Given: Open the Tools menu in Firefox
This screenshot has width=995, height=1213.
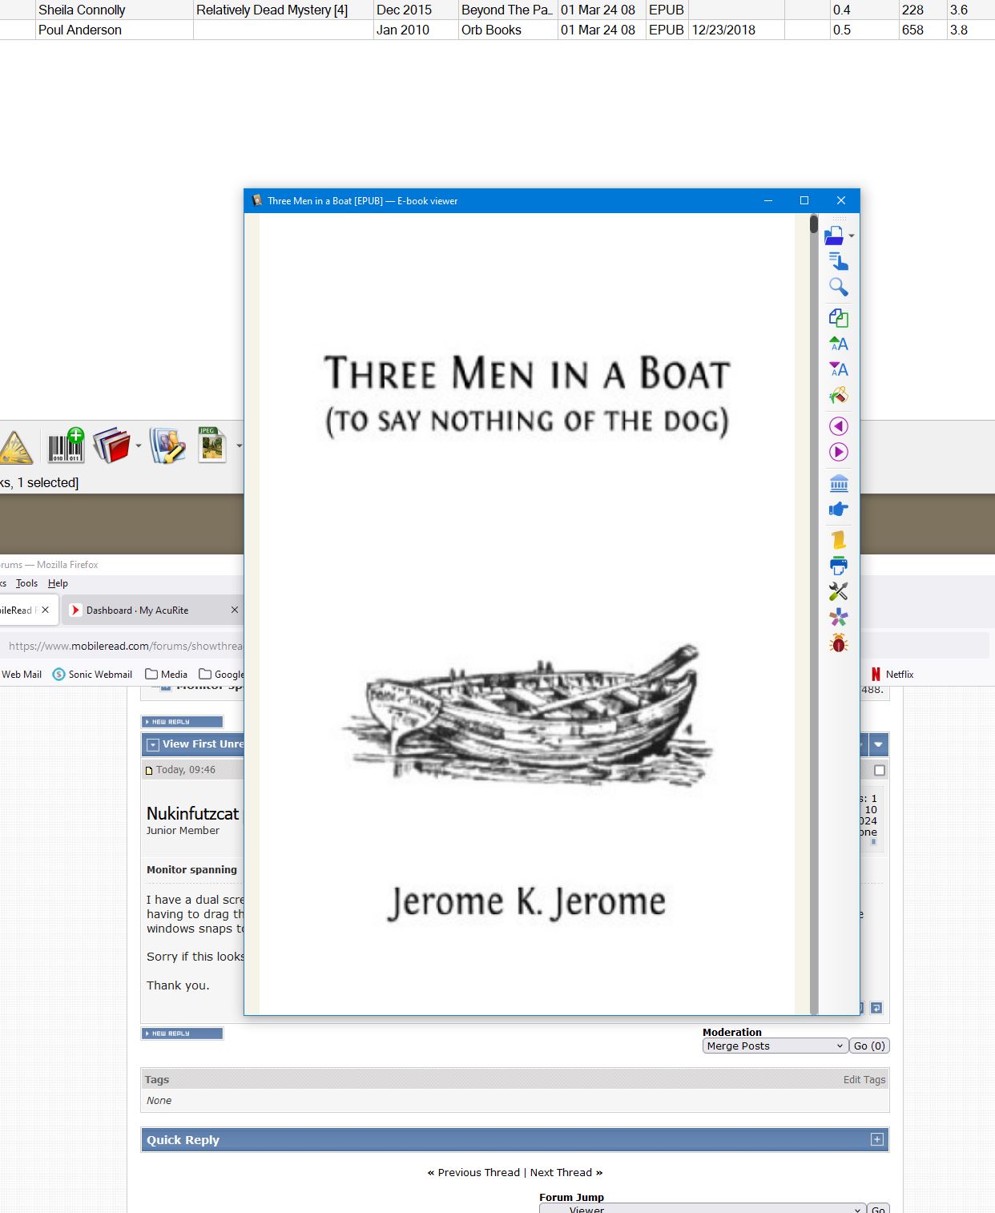Looking at the screenshot, I should 26,583.
